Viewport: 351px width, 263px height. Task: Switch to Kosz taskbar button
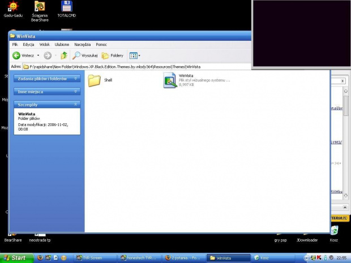[x=272, y=258]
